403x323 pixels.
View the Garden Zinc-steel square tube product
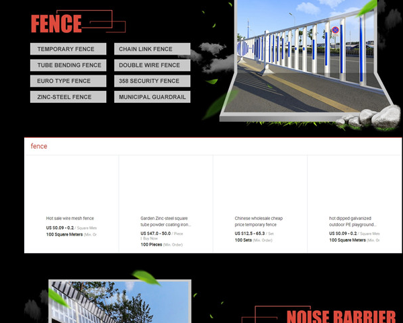click(x=165, y=221)
